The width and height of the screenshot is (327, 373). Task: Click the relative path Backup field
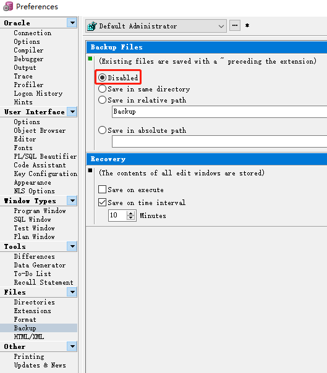coord(219,112)
